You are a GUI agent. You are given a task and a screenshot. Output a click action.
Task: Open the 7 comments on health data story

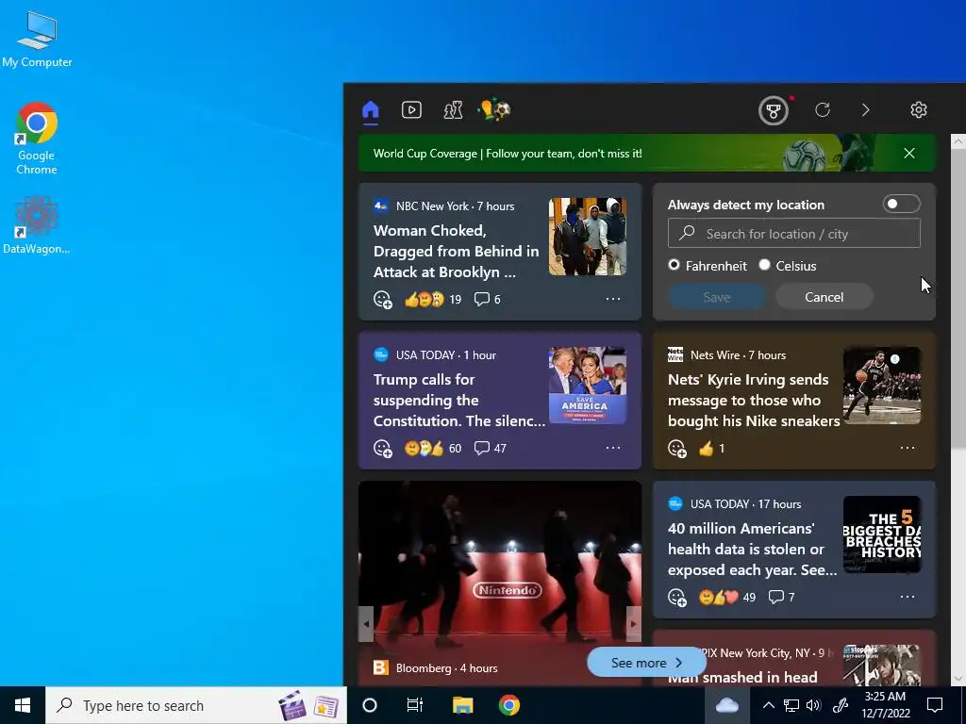tap(781, 597)
